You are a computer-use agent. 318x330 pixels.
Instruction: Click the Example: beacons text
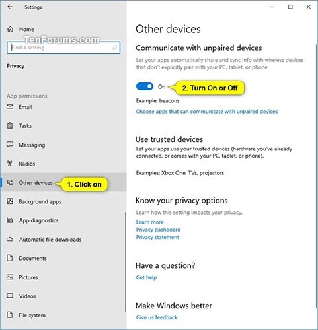coord(157,101)
